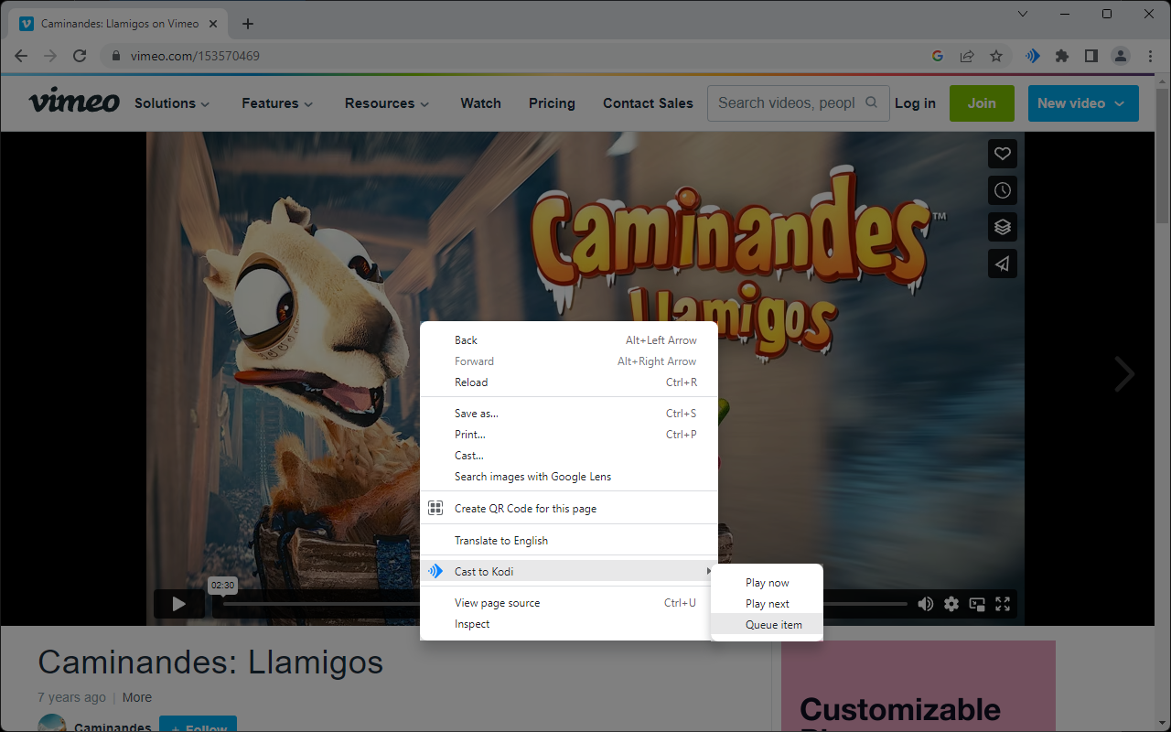The image size is (1171, 732).
Task: Click the browser back arrow
Action: [21, 56]
